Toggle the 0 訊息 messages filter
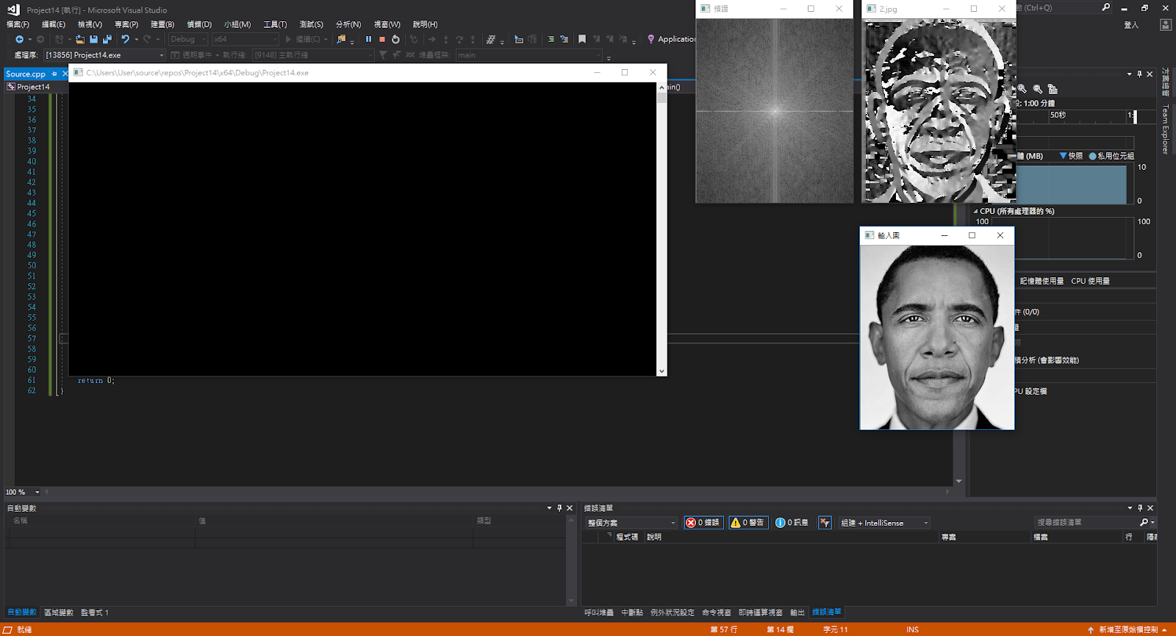 click(792, 523)
